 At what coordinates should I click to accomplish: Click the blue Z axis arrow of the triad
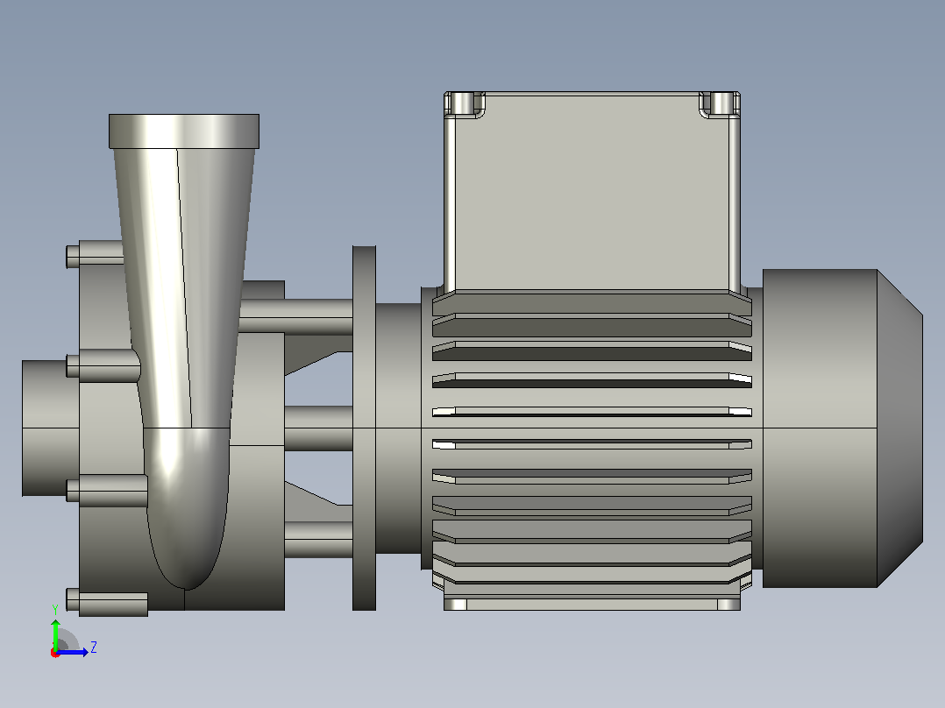(x=73, y=652)
